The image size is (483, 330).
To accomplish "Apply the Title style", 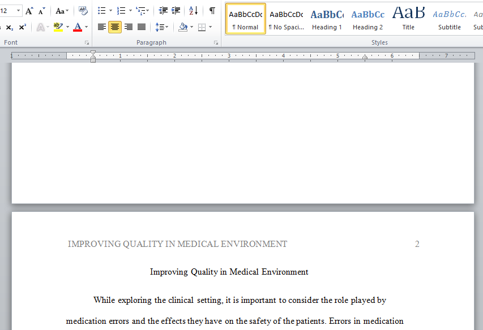I will click(x=408, y=19).
